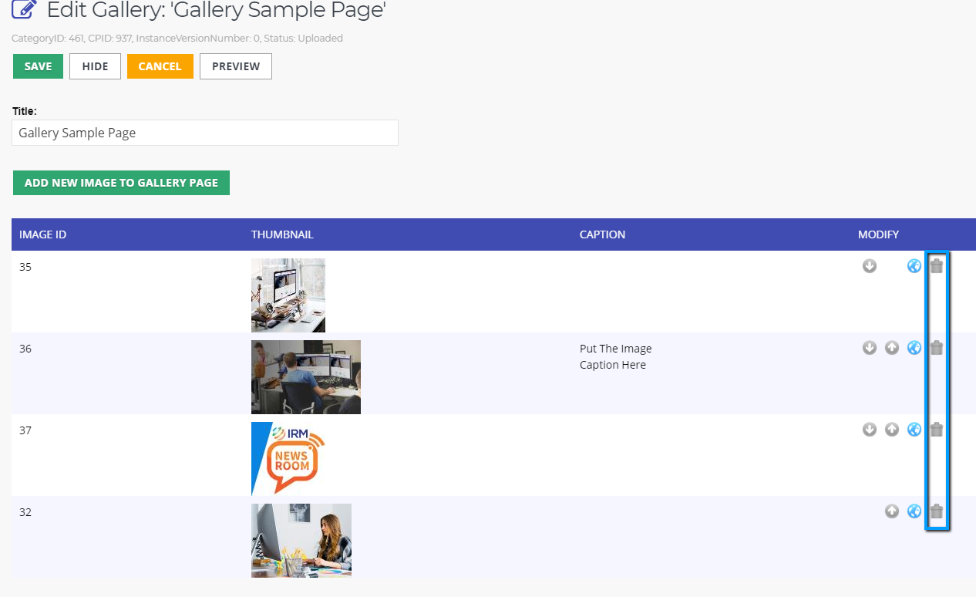This screenshot has width=976, height=597.
Task: Click image ID 35 cell
Action: click(25, 267)
